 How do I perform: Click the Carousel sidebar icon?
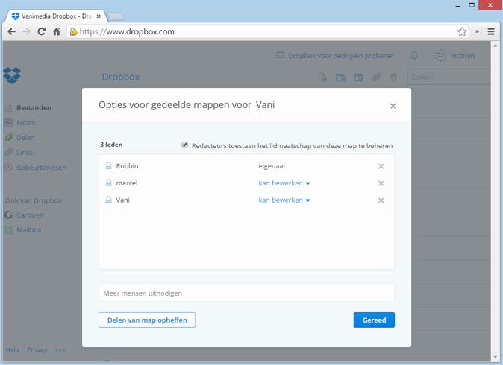[x=9, y=215]
